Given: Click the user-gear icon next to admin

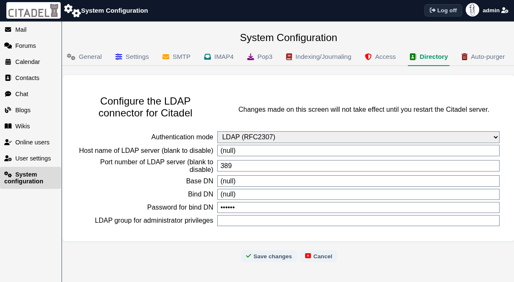Looking at the screenshot, I should pyautogui.click(x=505, y=11).
